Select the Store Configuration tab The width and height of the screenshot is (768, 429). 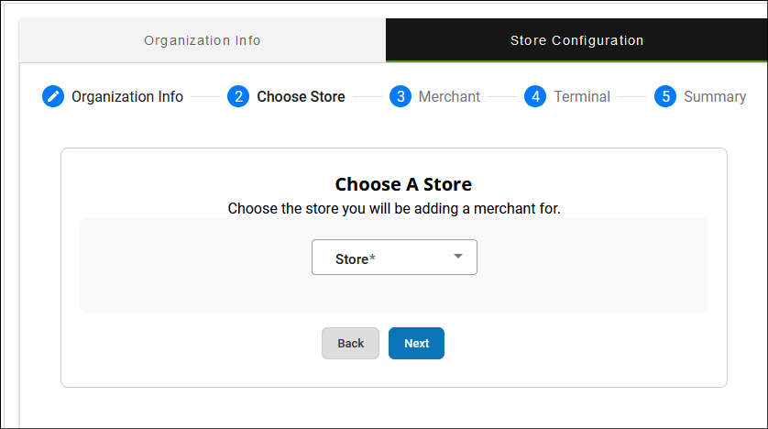tap(576, 40)
